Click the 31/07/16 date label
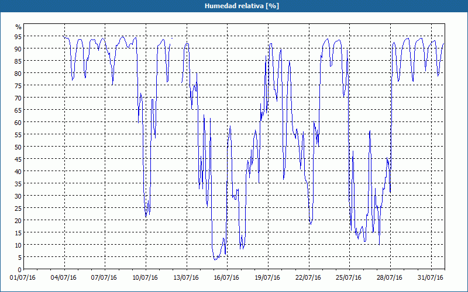Viewport: 468px width, 292px height. coord(431,278)
